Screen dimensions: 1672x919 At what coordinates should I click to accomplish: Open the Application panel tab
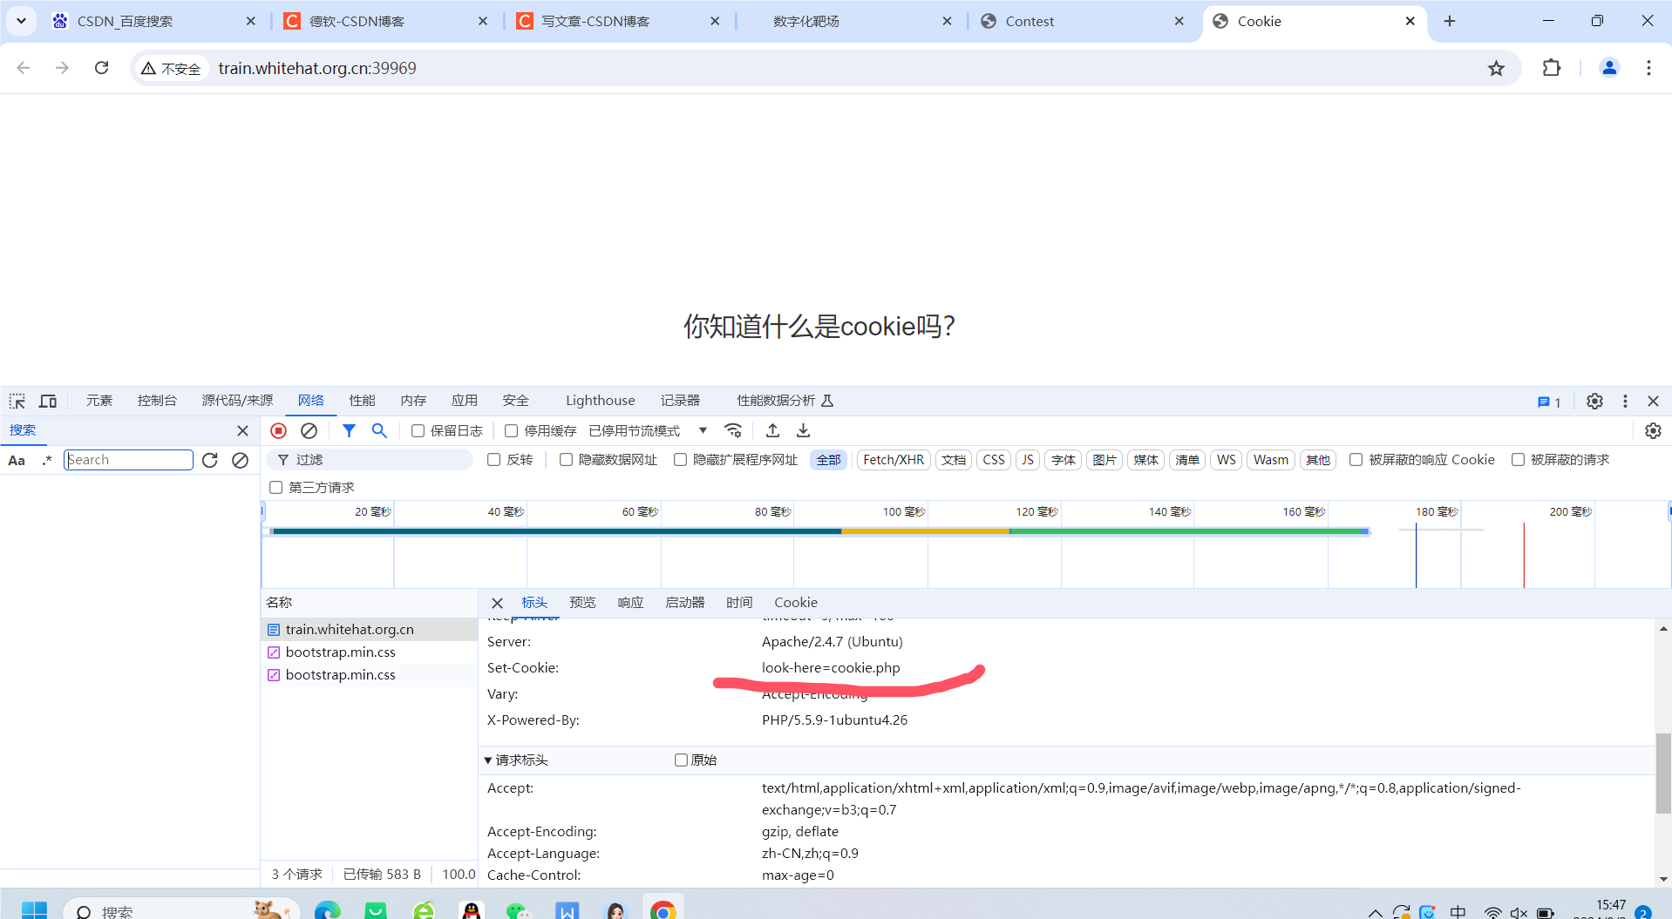coord(465,401)
